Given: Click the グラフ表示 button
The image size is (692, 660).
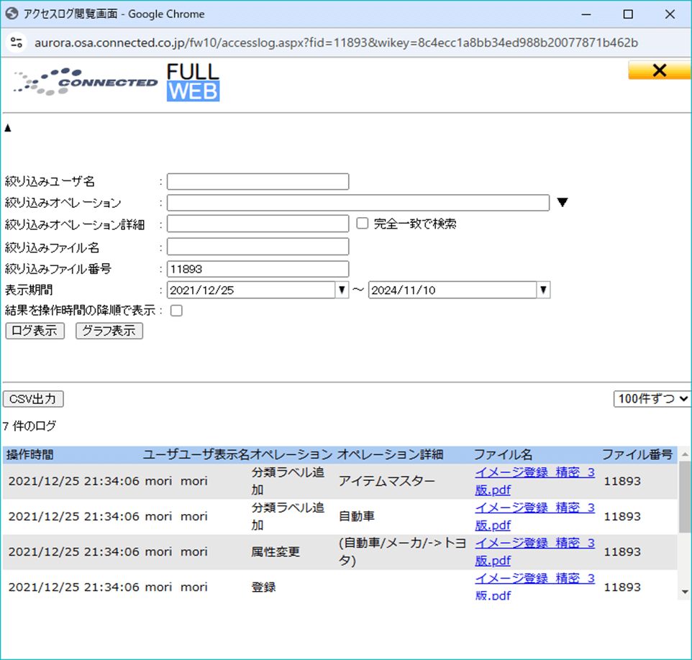Looking at the screenshot, I should pos(109,331).
